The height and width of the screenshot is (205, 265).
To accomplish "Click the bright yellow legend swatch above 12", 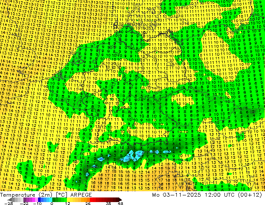I will (x=68, y=200).
